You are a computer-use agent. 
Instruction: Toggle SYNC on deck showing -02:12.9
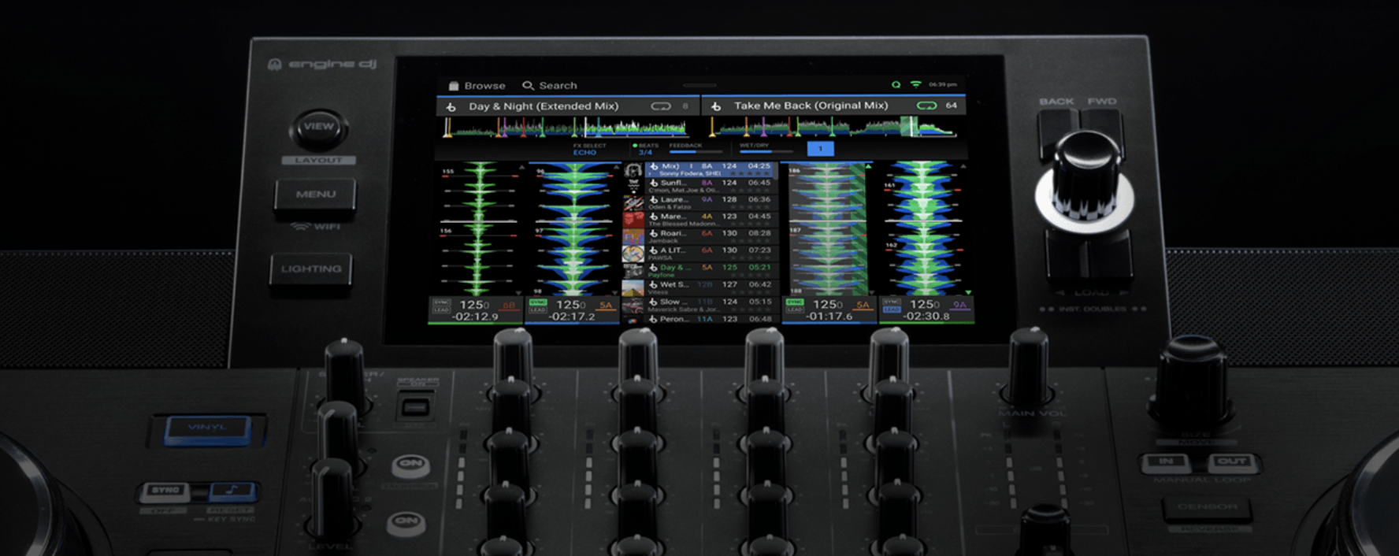click(x=441, y=302)
